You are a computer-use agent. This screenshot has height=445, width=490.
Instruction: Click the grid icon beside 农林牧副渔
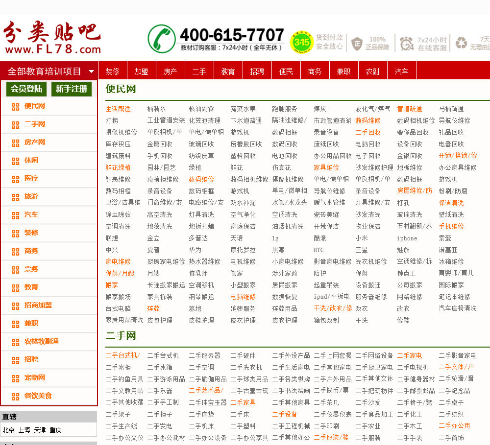point(15,342)
